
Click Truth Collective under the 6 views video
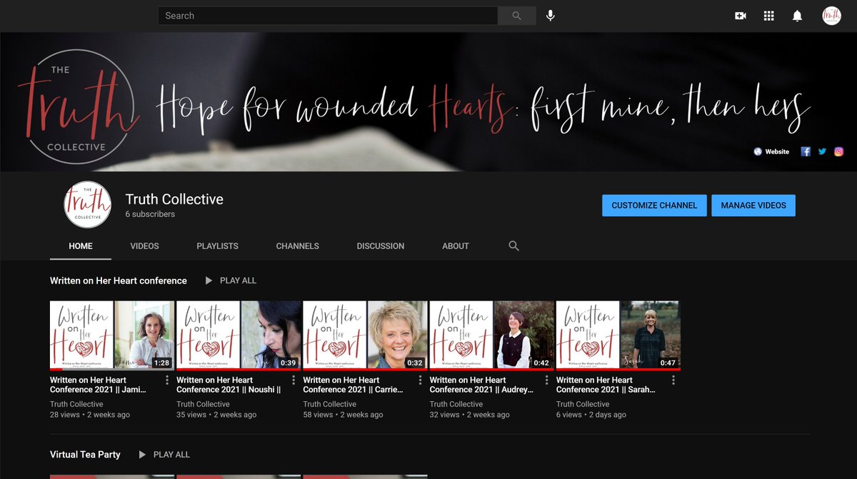click(x=583, y=404)
